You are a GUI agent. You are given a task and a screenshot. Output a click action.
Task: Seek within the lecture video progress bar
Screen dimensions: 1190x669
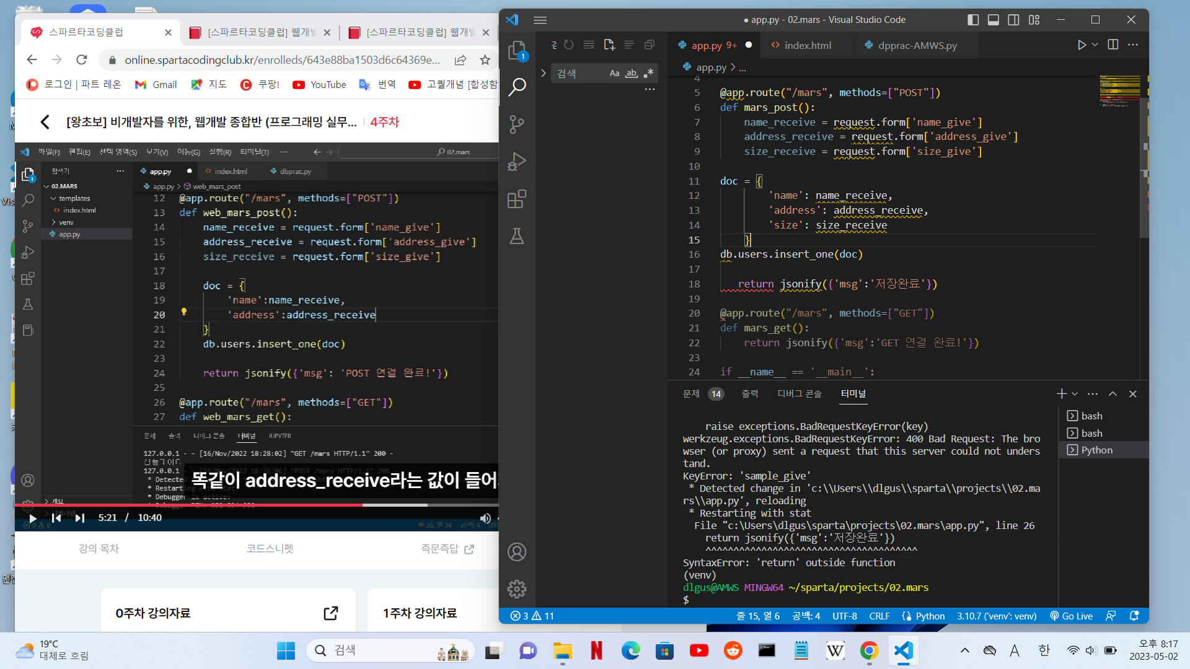click(x=257, y=505)
